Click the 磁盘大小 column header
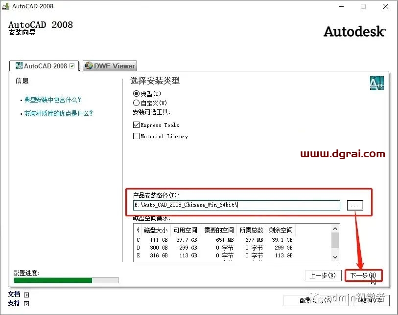 (156, 230)
